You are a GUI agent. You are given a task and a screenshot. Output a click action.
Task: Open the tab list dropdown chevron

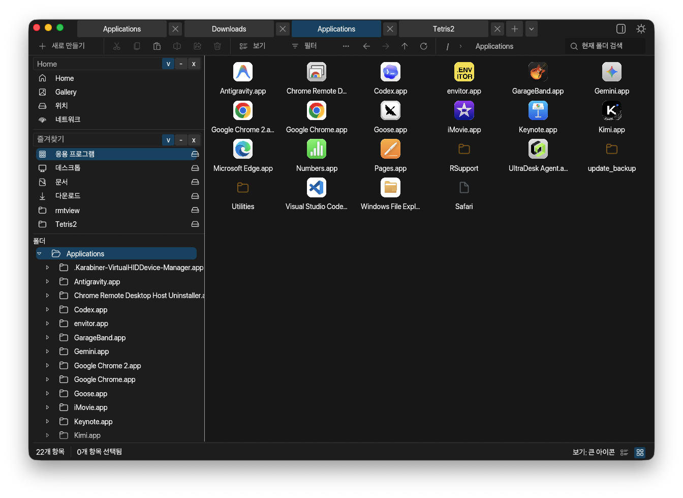[532, 29]
